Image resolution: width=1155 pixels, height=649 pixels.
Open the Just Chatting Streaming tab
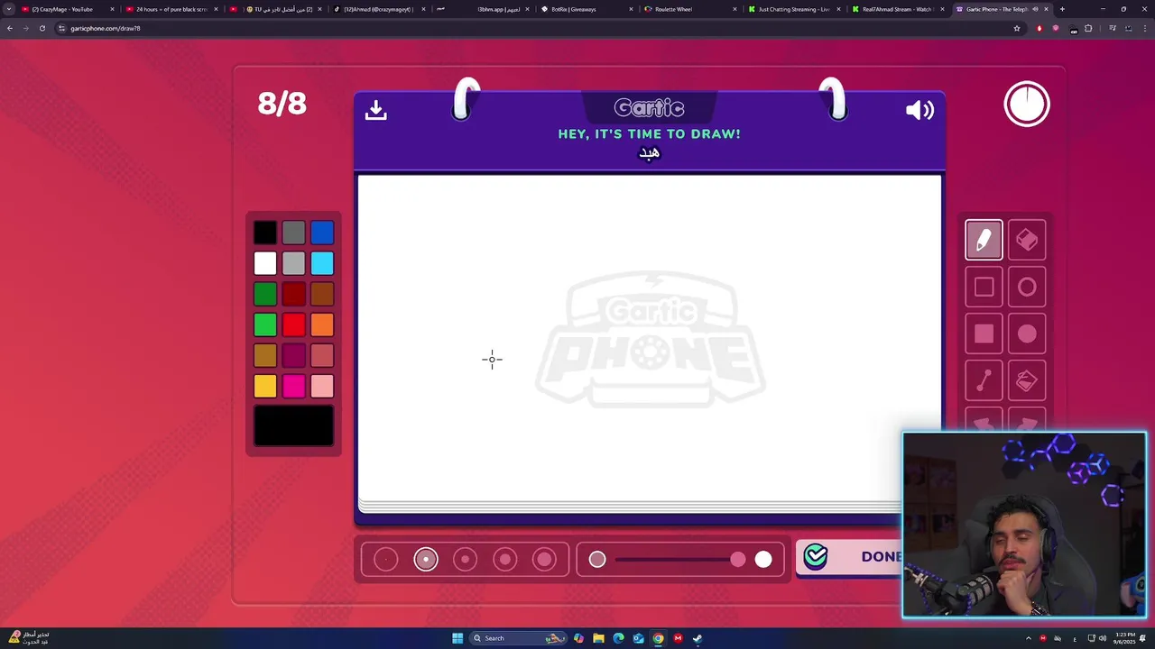click(794, 9)
